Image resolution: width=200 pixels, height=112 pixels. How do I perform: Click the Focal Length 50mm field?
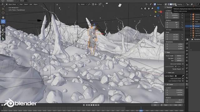point(179,56)
